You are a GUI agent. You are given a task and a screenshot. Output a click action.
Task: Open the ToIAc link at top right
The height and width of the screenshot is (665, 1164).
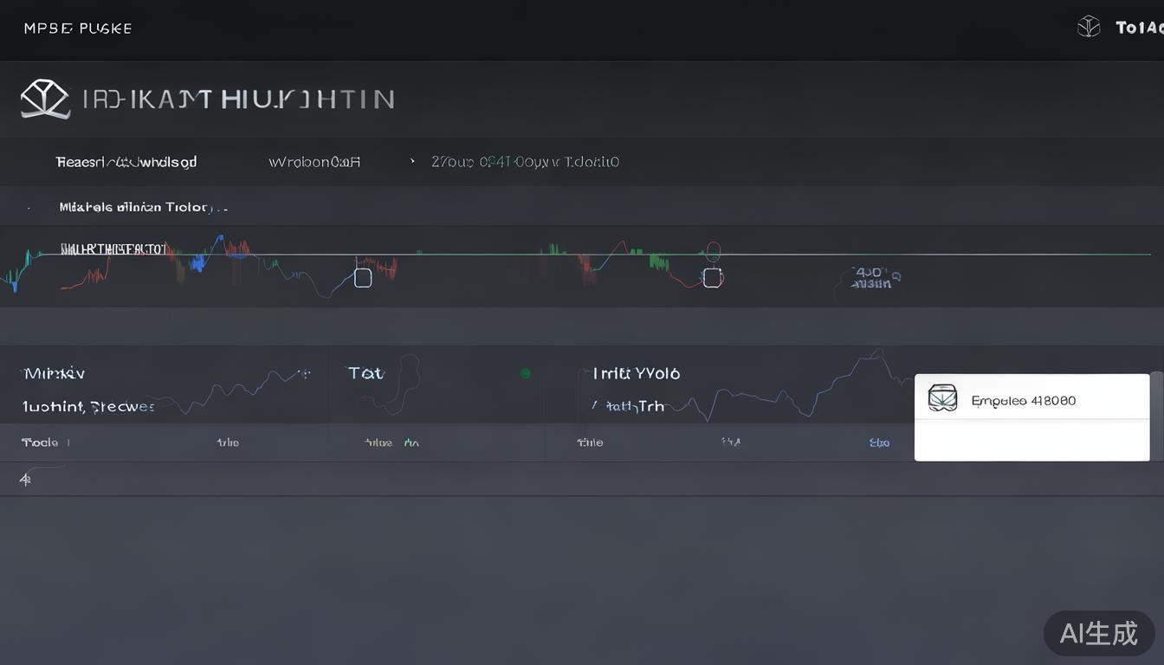[x=1138, y=28]
